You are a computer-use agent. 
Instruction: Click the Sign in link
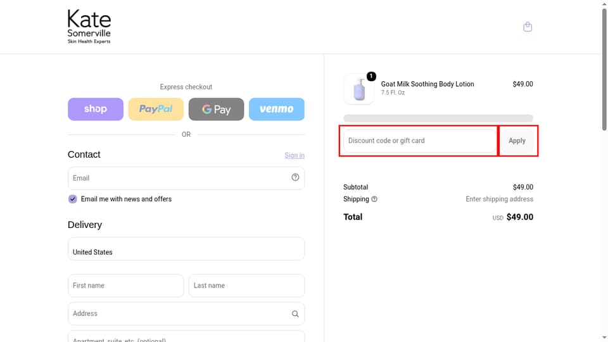[x=294, y=156]
